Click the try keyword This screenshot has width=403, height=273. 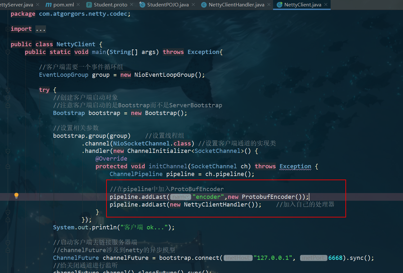tap(44, 90)
